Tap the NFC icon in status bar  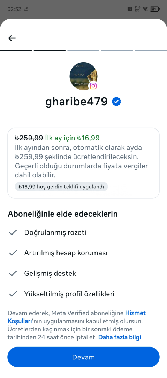coord(130,9)
